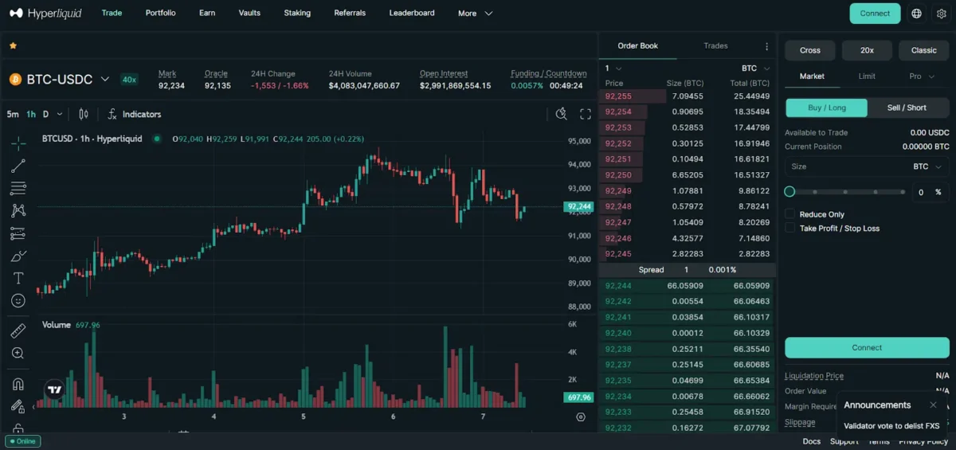Click the TradingView logo on chart
Image resolution: width=956 pixels, height=450 pixels.
pos(54,390)
